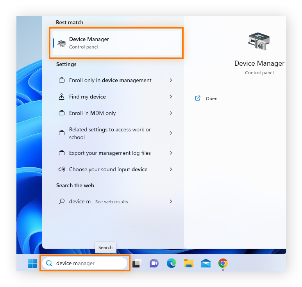Viewport: 302px width, 287px height.
Task: Click the magnifier icon in search box
Action: coord(49,263)
